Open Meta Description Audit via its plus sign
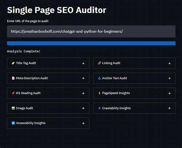The width and height of the screenshot is (182, 148). click(x=83, y=78)
